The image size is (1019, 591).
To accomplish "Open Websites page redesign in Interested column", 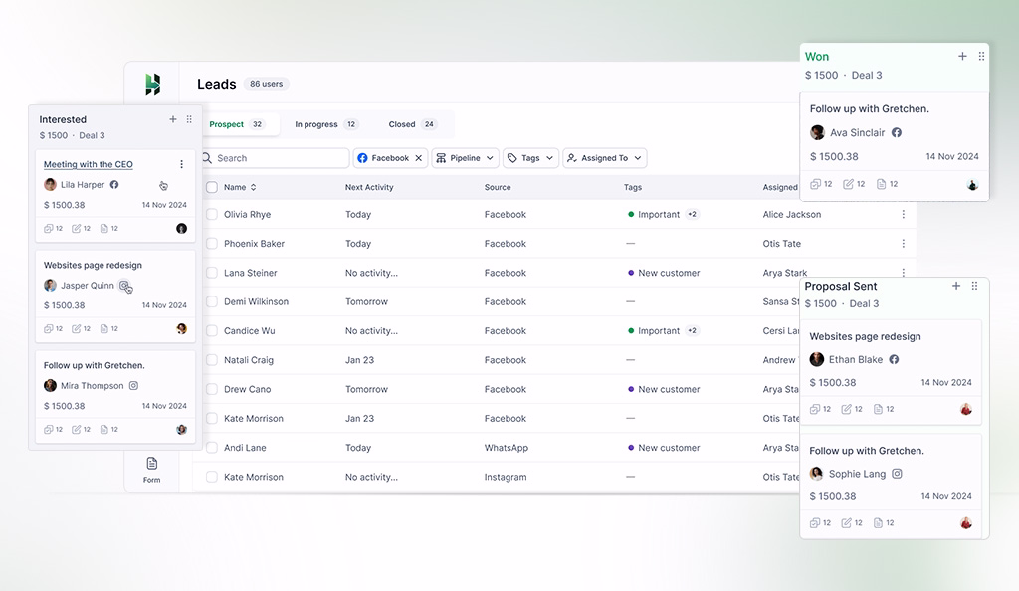I will point(93,265).
